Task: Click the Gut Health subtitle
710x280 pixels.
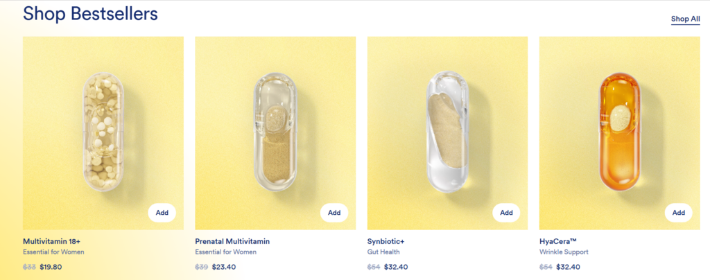Action: tap(383, 252)
